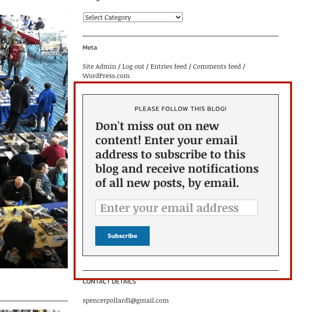
Task: Click the chevron arrow on the Category selector
Action: coord(178,17)
